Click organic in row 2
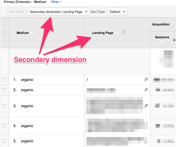176x147 pixels. tap(27, 90)
